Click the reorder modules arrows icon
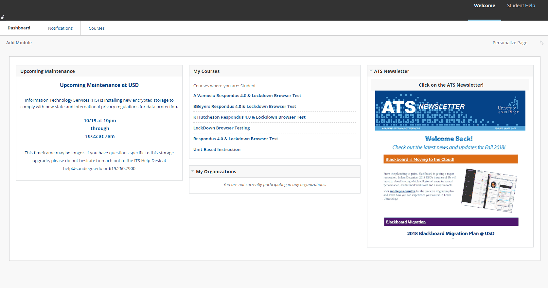The height and width of the screenshot is (288, 548). [542, 43]
